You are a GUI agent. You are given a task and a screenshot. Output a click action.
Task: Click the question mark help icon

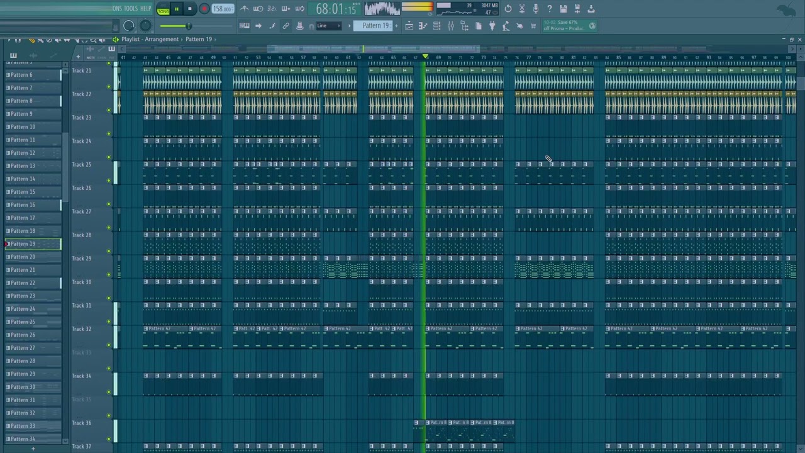click(x=550, y=9)
